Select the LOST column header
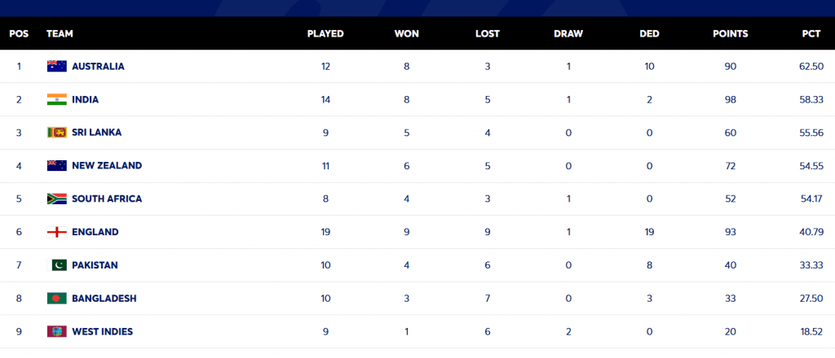Screen dimensions: 835x358 click(x=488, y=34)
